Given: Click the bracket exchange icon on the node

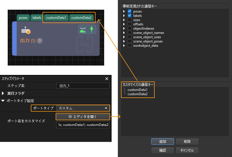Looking at the screenshot, I should pyautogui.click(x=85, y=44).
